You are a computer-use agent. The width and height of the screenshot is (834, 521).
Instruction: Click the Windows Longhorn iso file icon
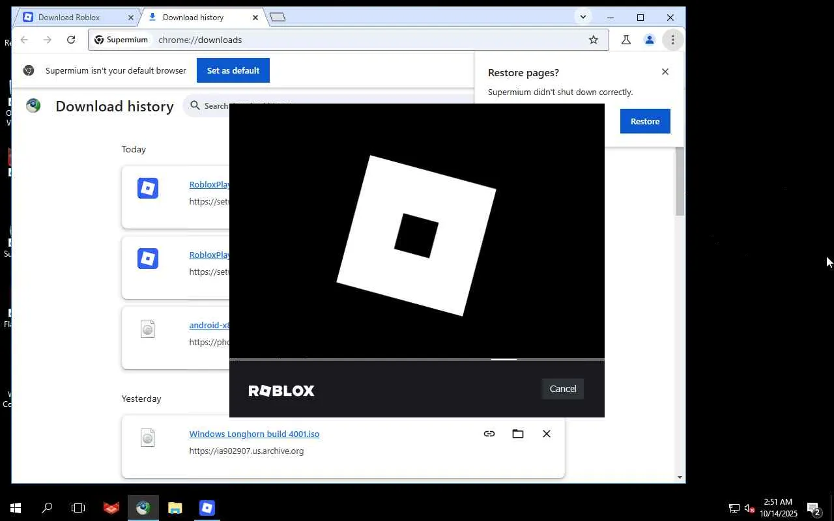[148, 438]
